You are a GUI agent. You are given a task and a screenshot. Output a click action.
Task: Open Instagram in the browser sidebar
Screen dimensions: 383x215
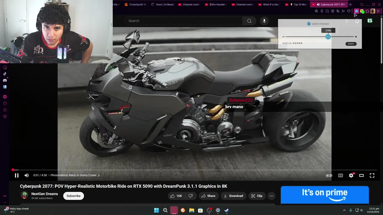pos(5,67)
